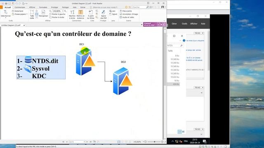Image resolution: width=264 pixels, height=148 pixels.
Task: Open the notification center icon in the taskbar
Action: 205,141
